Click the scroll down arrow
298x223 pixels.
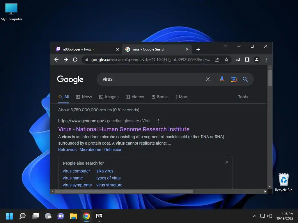point(270,187)
